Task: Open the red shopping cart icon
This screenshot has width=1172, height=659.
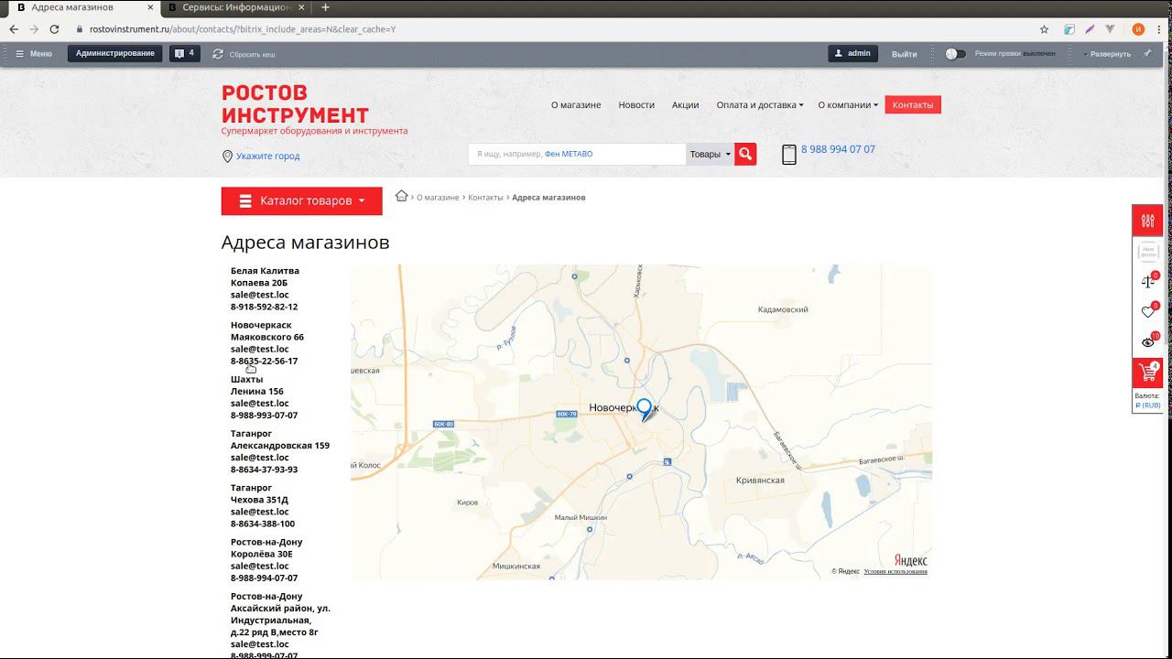Action: (1147, 373)
